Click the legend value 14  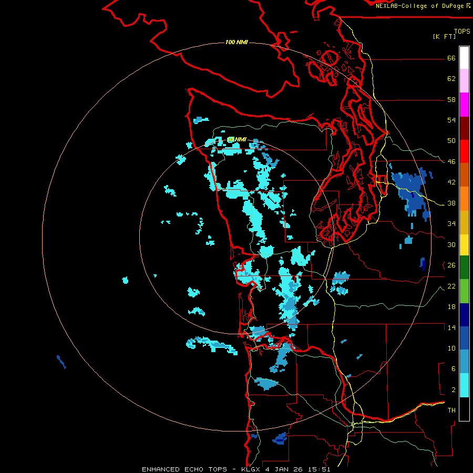(x=451, y=327)
